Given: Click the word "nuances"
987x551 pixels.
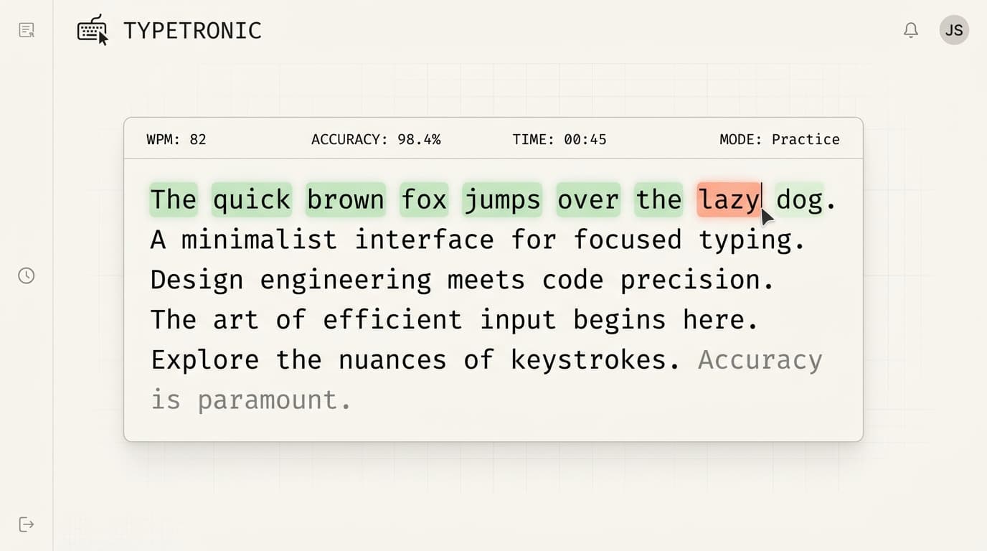Looking at the screenshot, I should 392,360.
